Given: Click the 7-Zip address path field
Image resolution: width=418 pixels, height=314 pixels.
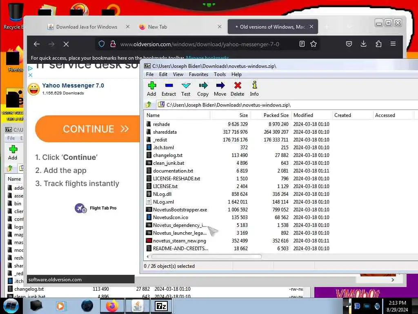Looking at the screenshot, I should 287,105.
